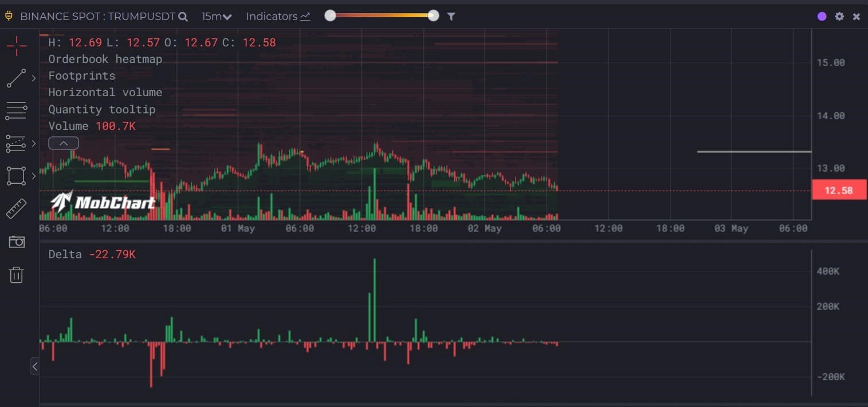Select the trend line drawing tool
868x407 pixels.
click(x=16, y=78)
